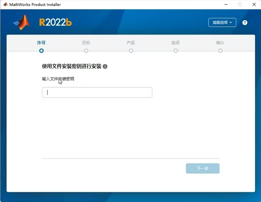Screen dimensions: 261x202
Task: Select the 产品 step tab
Action: tap(131, 43)
